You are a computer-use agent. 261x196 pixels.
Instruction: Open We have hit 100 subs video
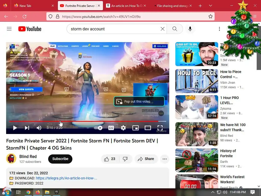197,134
